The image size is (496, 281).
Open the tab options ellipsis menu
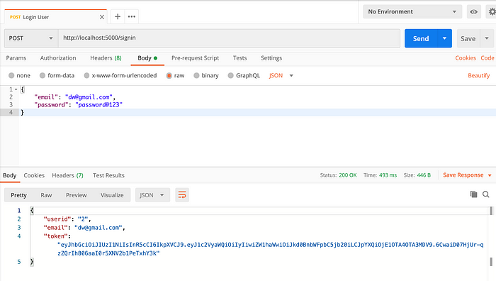click(132, 16)
